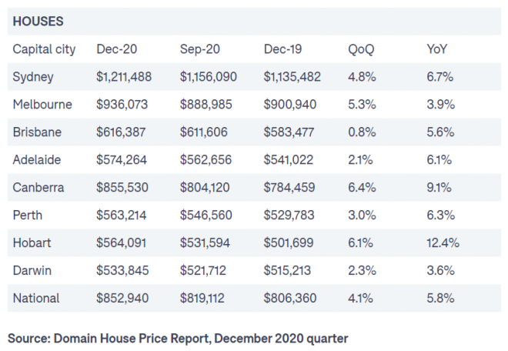The width and height of the screenshot is (508, 351).
Task: Select the Brisbane city cell
Action: (37, 132)
